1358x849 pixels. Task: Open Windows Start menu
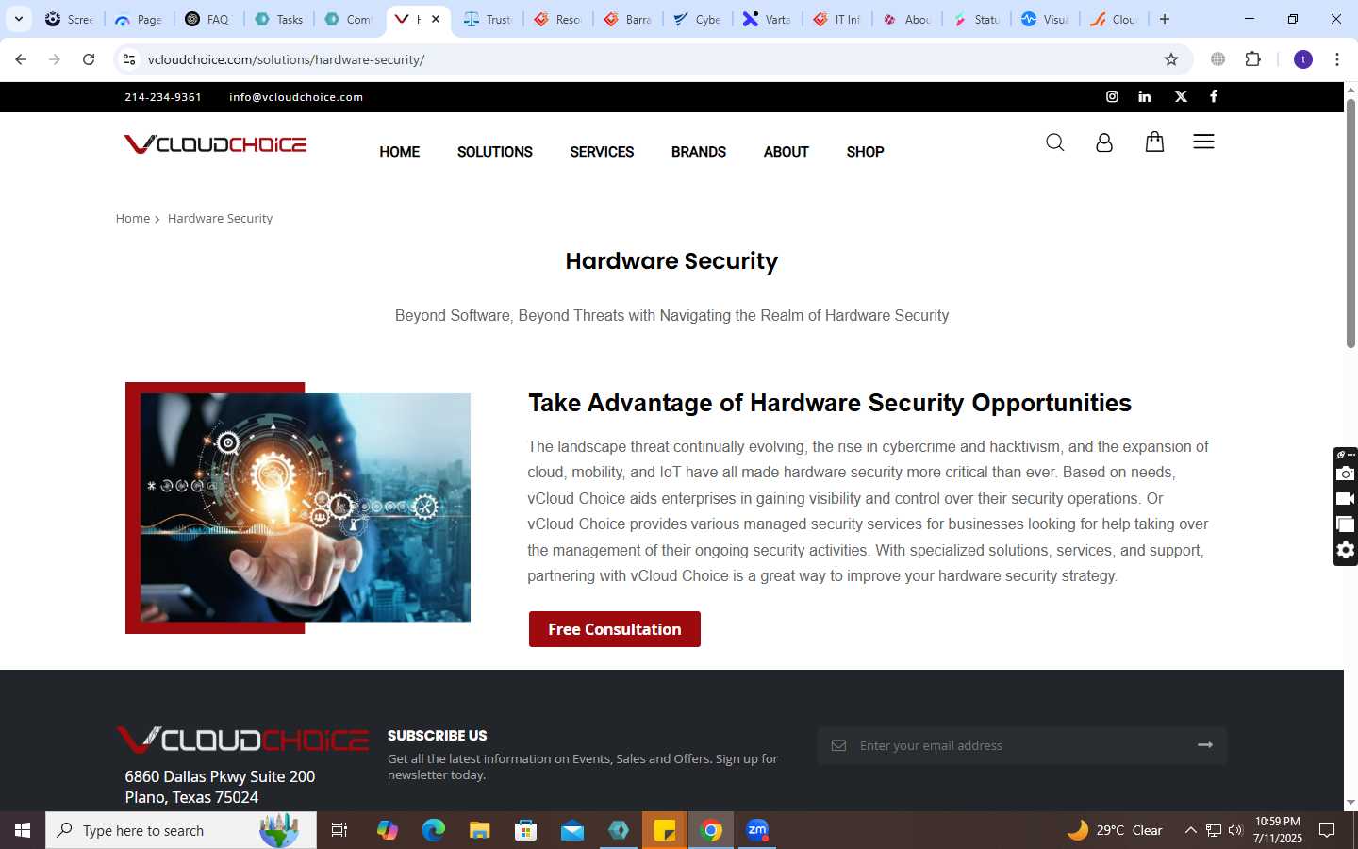pos(23,830)
